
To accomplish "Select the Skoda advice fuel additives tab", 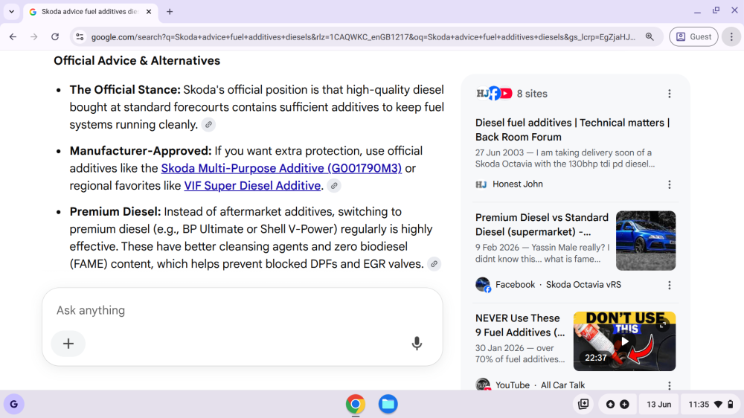I will (90, 11).
